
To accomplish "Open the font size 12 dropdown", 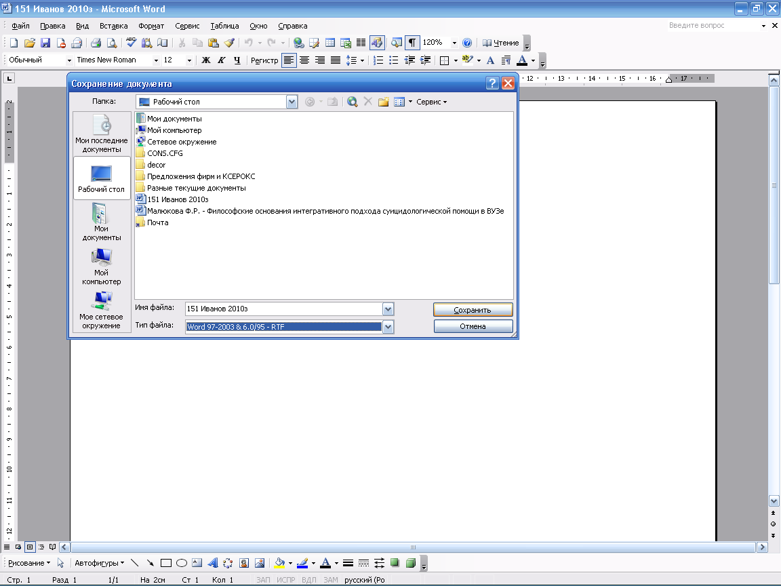I will 188,60.
